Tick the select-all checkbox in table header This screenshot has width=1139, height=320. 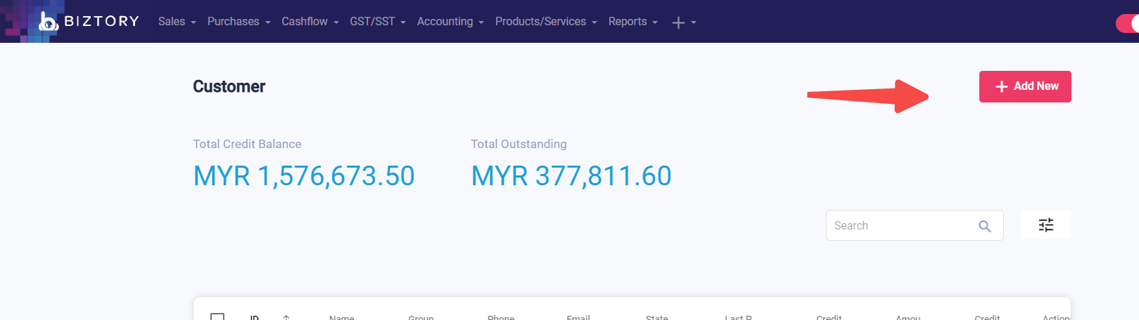(x=217, y=316)
